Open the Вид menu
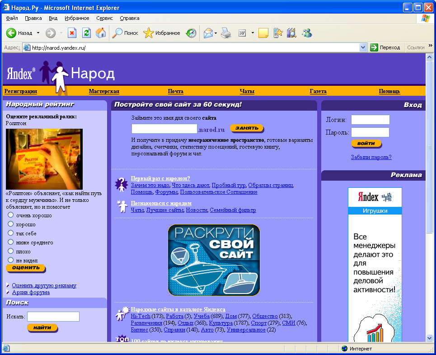Image resolution: width=436 pixels, height=355 pixels. pyautogui.click(x=53, y=19)
